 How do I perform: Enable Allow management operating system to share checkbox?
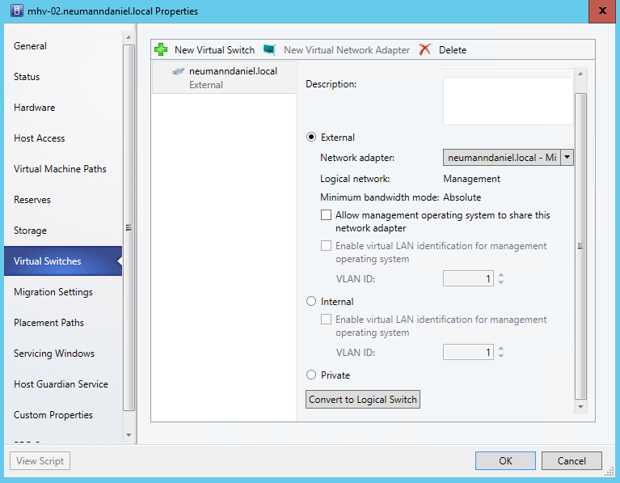point(327,216)
